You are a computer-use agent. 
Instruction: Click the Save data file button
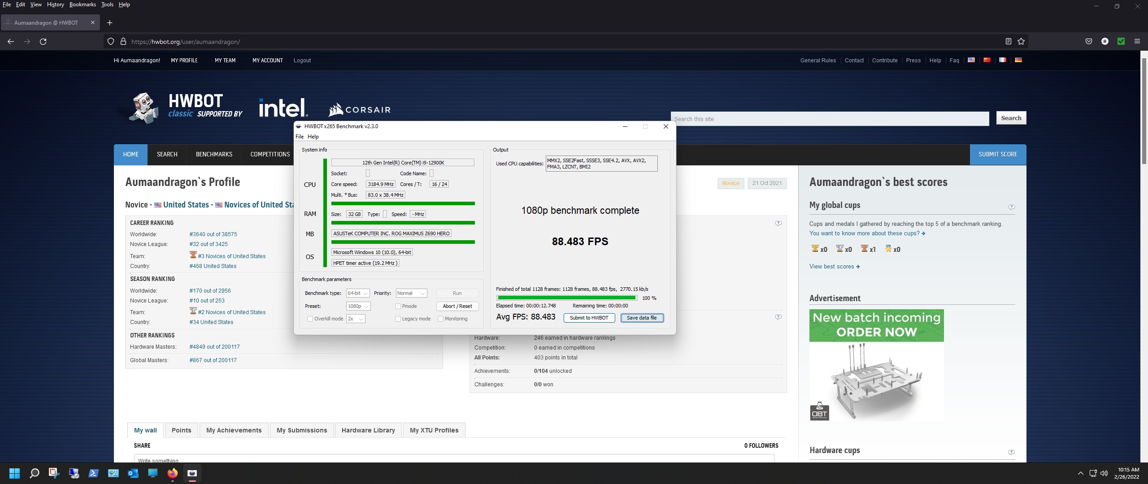[642, 318]
